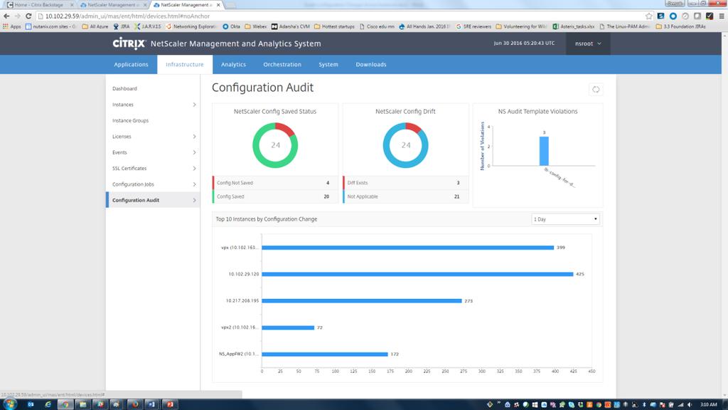Open the JIRA bookmark
Viewport: 728px width, 410px height.
pyautogui.click(x=121, y=26)
